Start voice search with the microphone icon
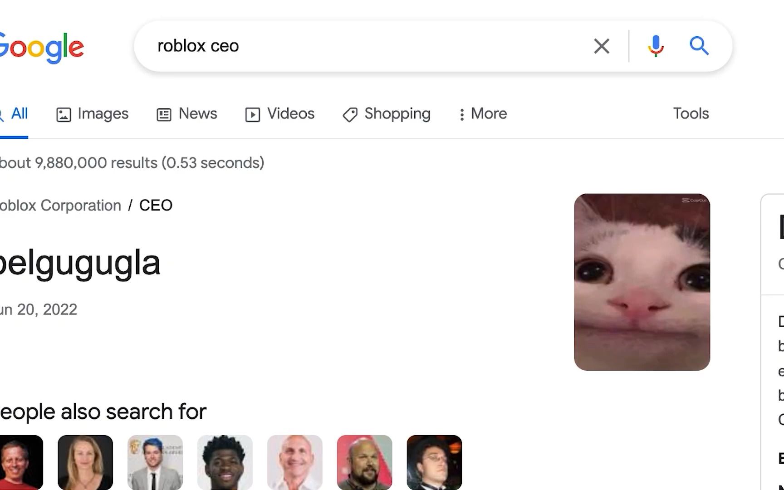This screenshot has height=490, width=784. pos(656,46)
